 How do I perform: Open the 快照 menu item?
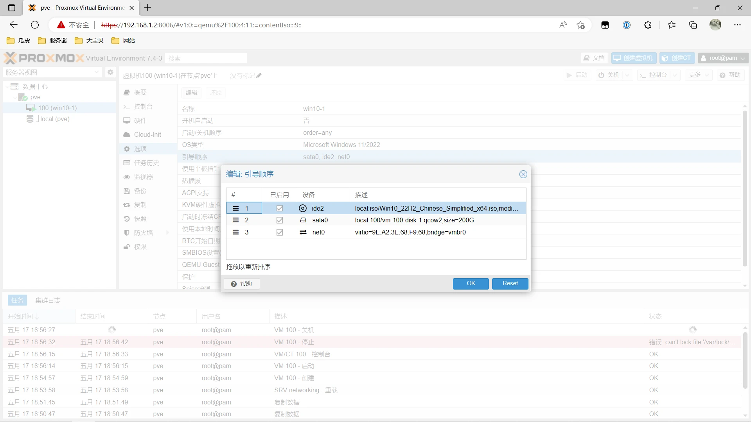pyautogui.click(x=147, y=219)
